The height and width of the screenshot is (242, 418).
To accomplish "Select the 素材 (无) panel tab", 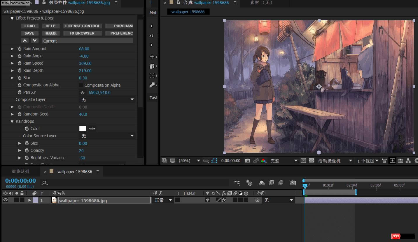I will pyautogui.click(x=261, y=3).
